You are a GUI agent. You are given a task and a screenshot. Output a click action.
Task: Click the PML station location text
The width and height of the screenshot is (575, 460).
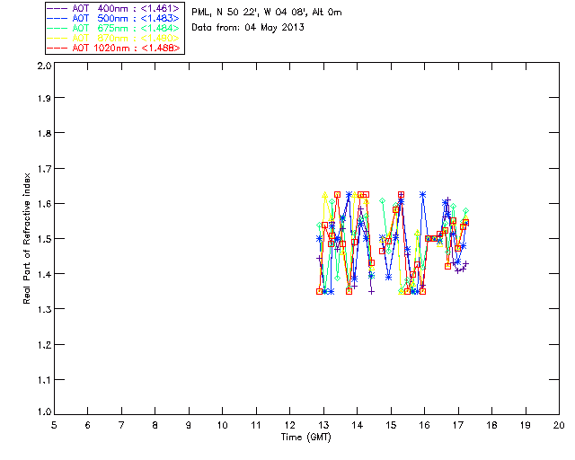(267, 13)
